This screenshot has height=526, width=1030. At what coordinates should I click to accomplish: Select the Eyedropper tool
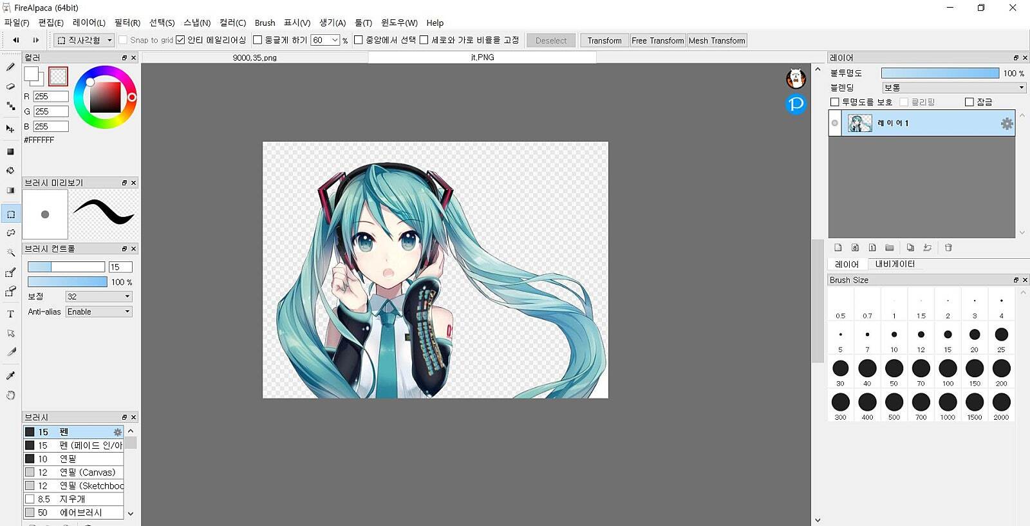10,375
